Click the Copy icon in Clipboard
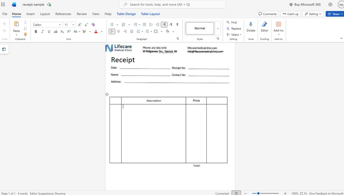The width and height of the screenshot is (344, 195). pyautogui.click(x=25, y=28)
